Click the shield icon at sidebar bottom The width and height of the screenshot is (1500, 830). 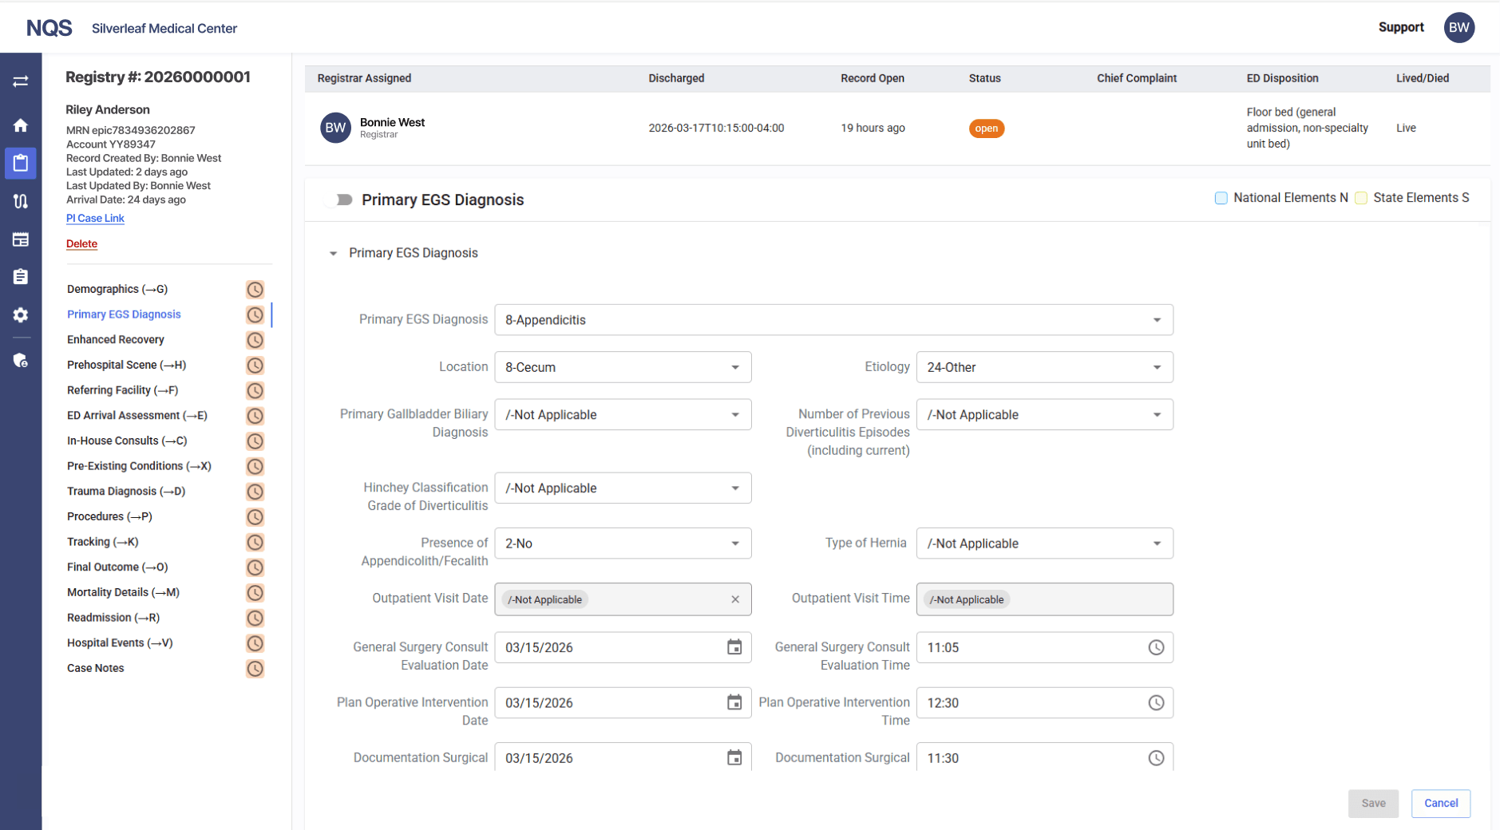pos(20,360)
